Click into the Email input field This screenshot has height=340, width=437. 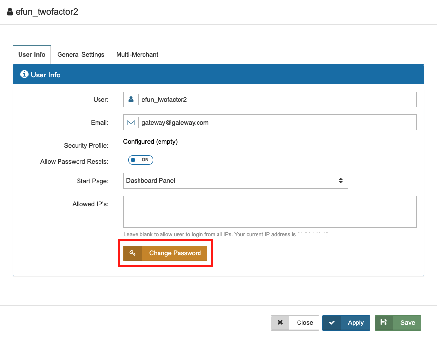point(277,123)
